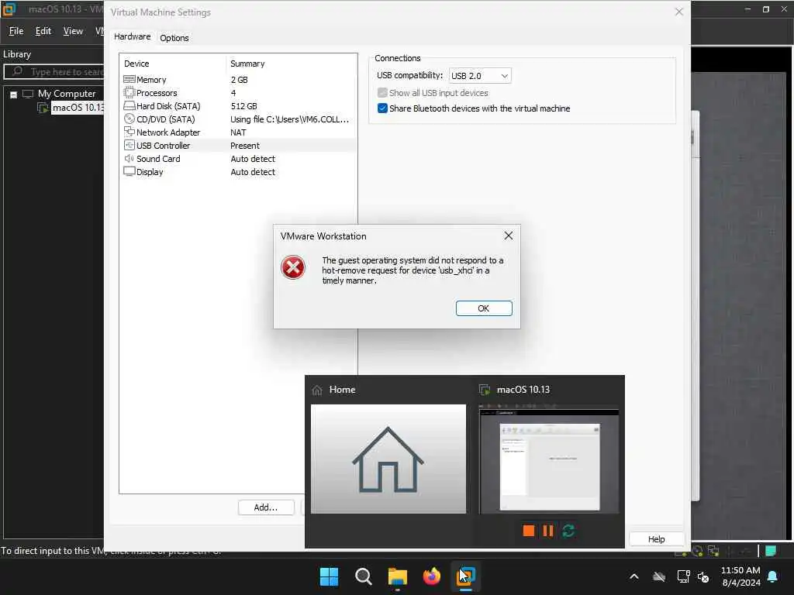This screenshot has height=595, width=794.
Task: Launch Firefox from the taskbar
Action: click(x=431, y=576)
